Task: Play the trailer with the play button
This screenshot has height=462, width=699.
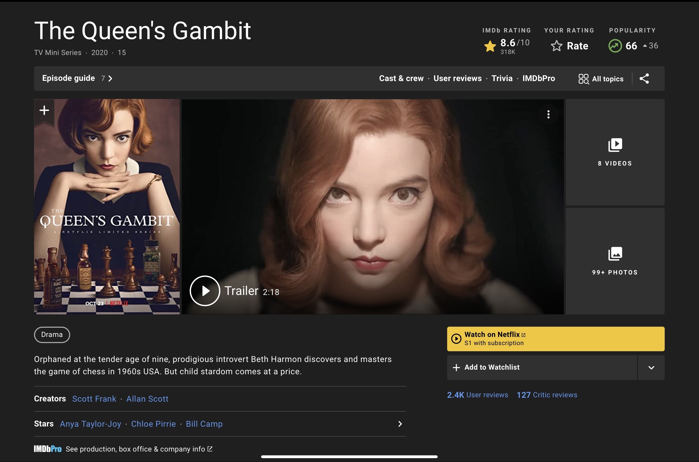Action: point(205,291)
